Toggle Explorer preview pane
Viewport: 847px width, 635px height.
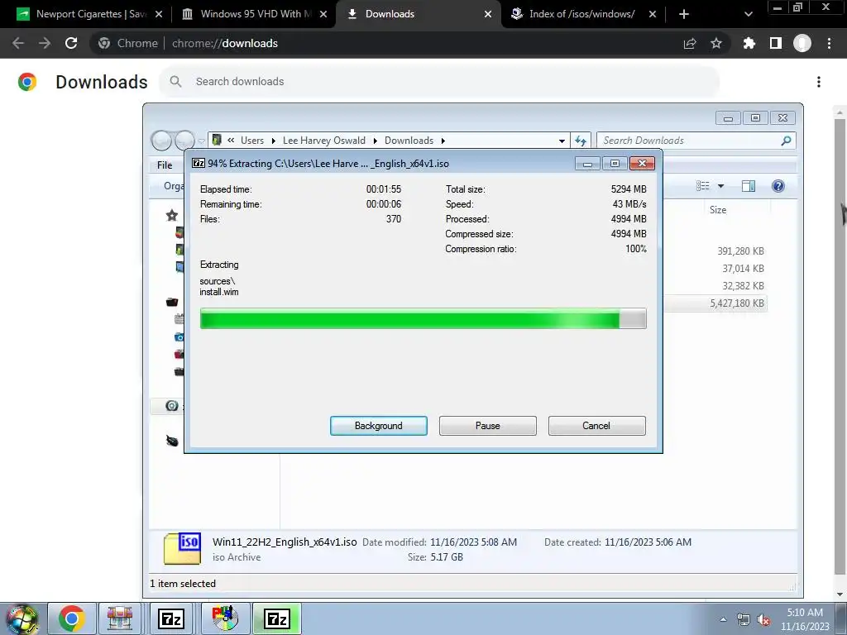click(748, 186)
